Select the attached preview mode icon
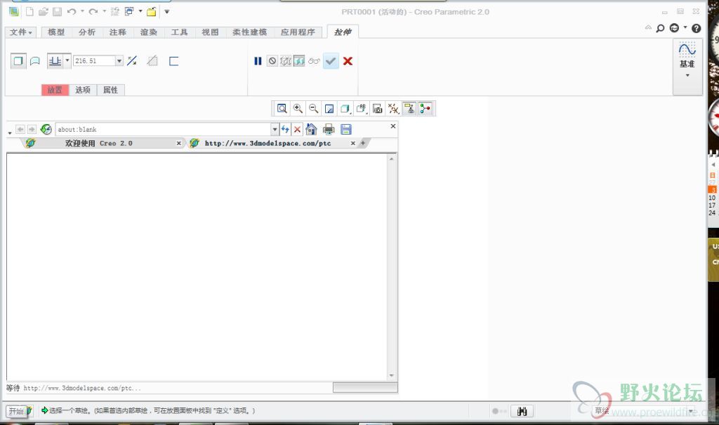The width and height of the screenshot is (719, 425). click(x=299, y=61)
